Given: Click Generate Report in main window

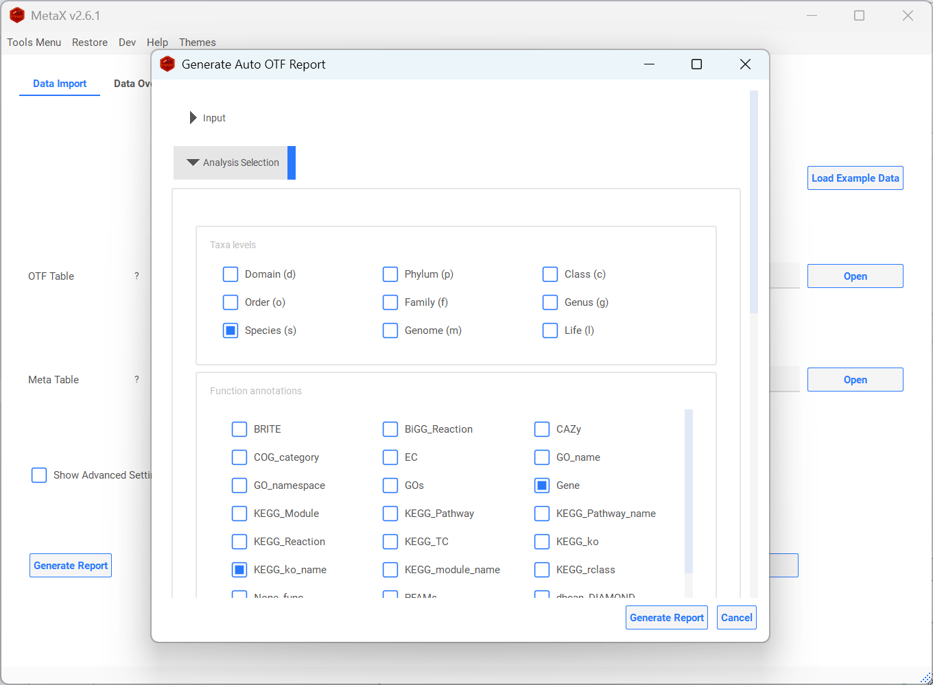Looking at the screenshot, I should coord(71,566).
